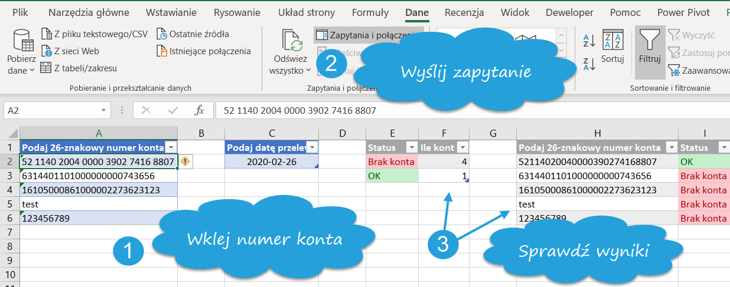Click the Pobierz dane database icon

pyautogui.click(x=22, y=41)
